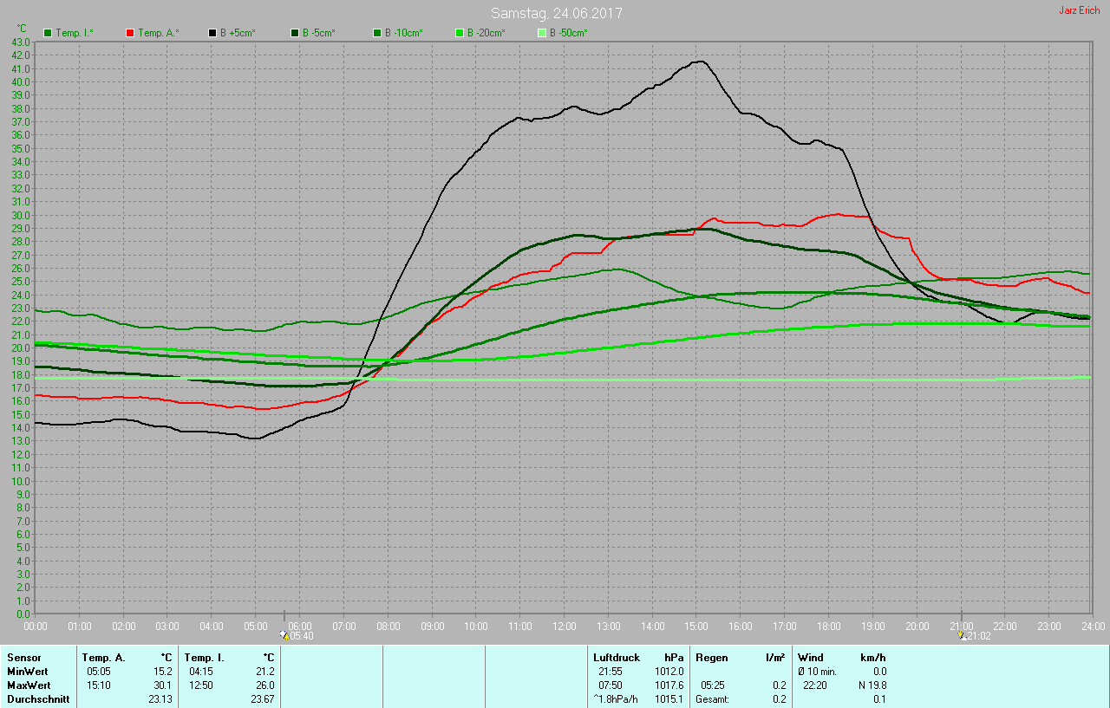Click the pressure maximum time "07:50"

coord(610,685)
